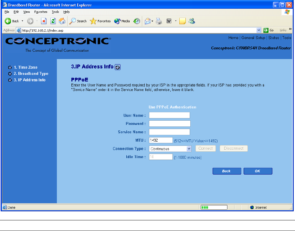Stop loading with the red X icon
The image size is (295, 231).
(x=44, y=21)
